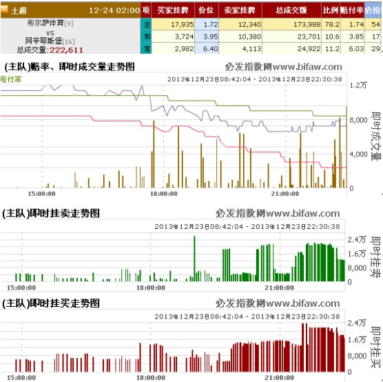This screenshot has height=382, width=383.
Task: Click the 买家挂牌 column header
Action: (173, 10)
